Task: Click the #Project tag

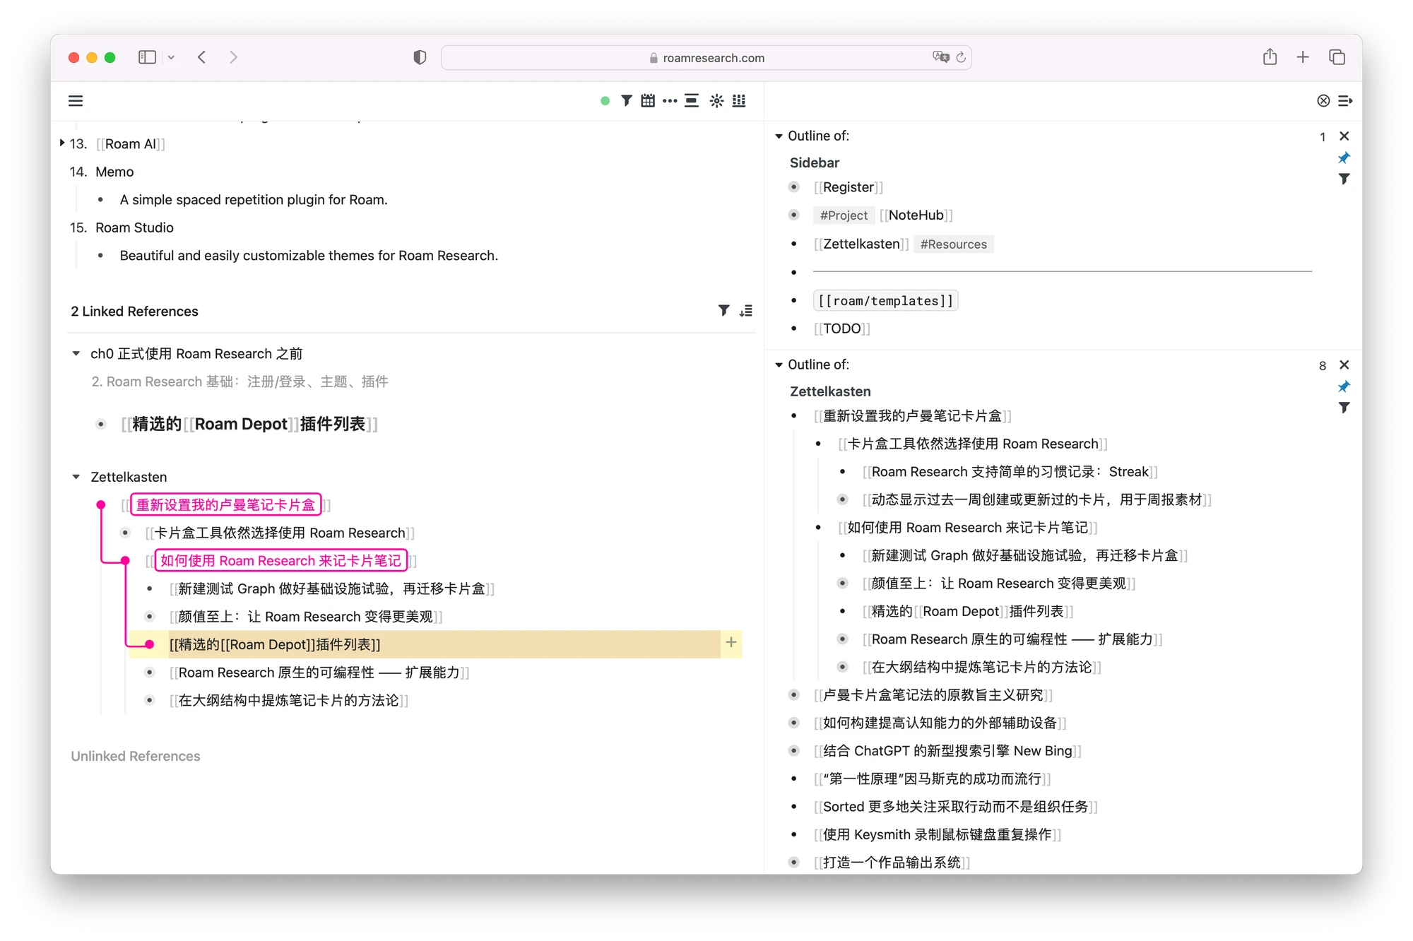Action: point(844,215)
